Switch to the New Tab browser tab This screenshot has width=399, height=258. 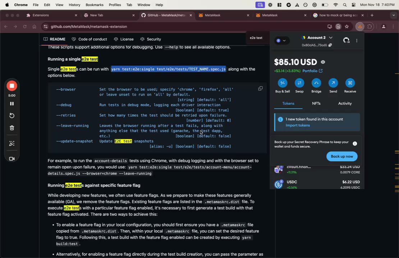(x=109, y=15)
